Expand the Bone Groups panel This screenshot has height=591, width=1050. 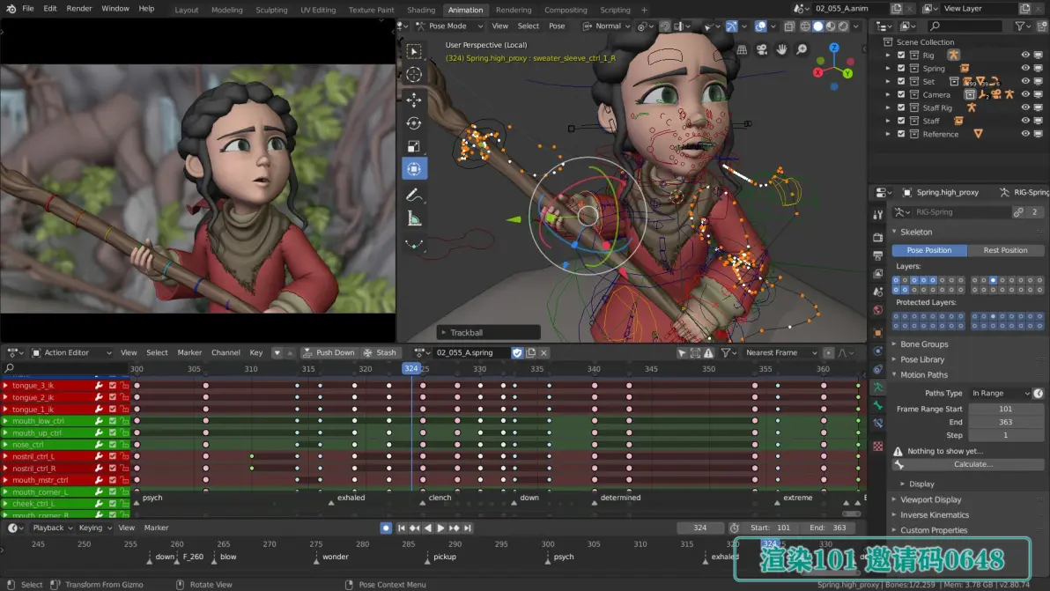(923, 344)
